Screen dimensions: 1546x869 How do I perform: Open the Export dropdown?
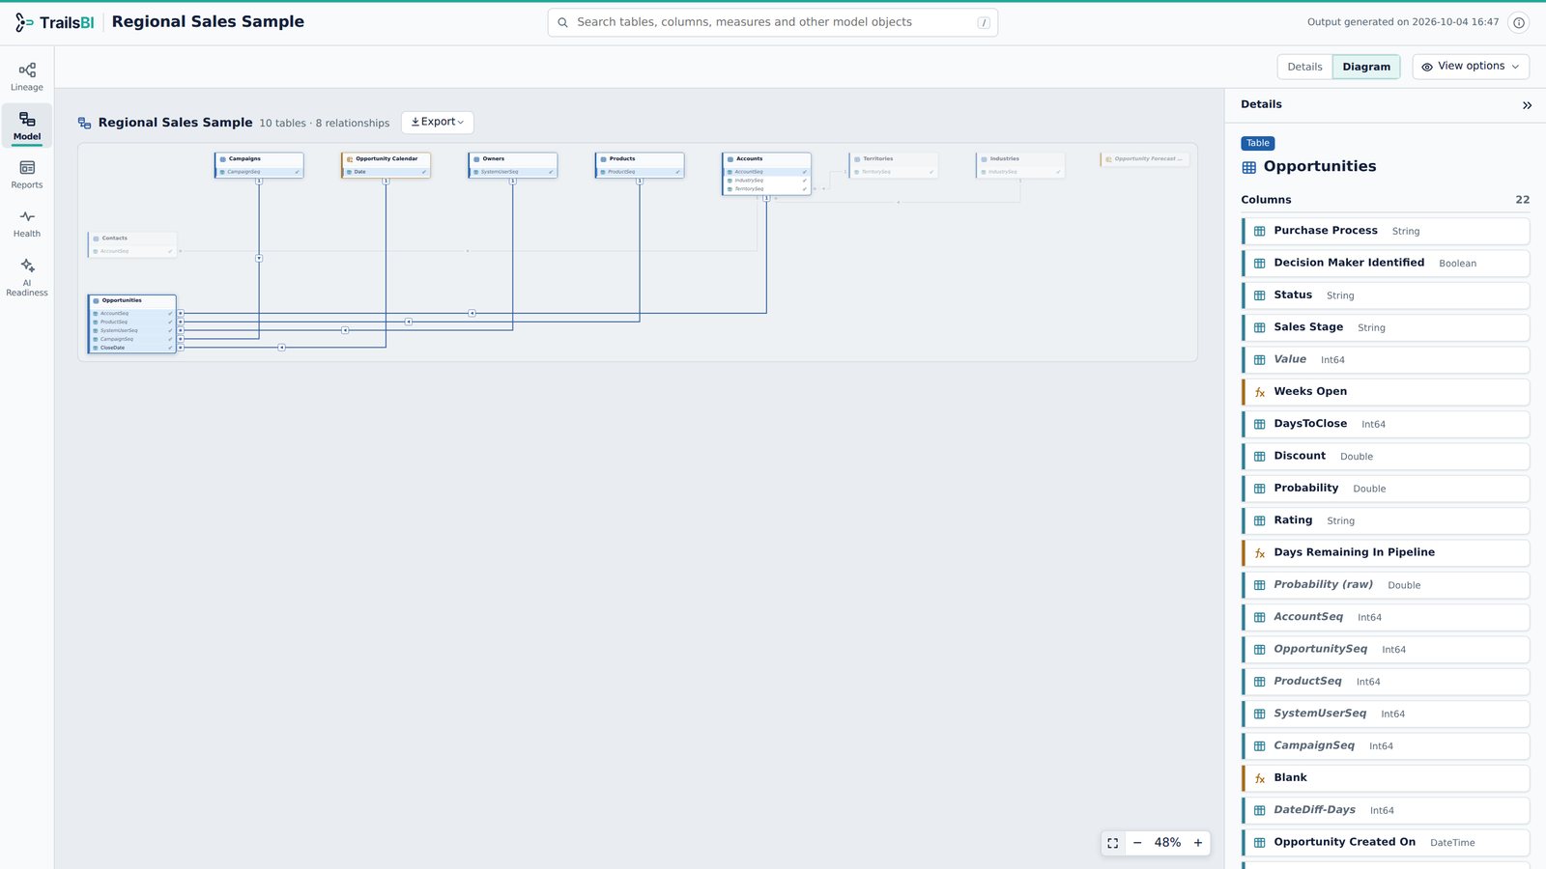coord(438,123)
